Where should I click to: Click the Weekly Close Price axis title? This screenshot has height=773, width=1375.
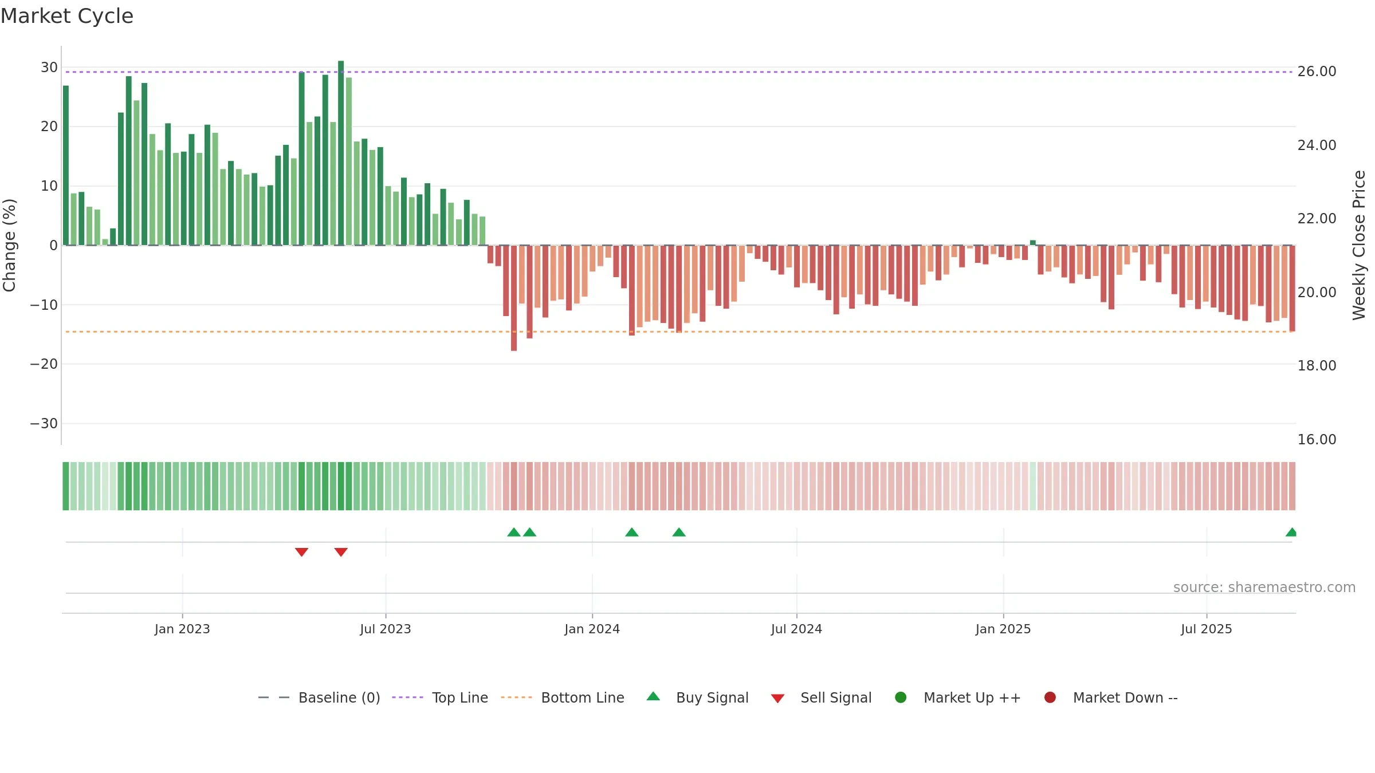pos(1359,245)
